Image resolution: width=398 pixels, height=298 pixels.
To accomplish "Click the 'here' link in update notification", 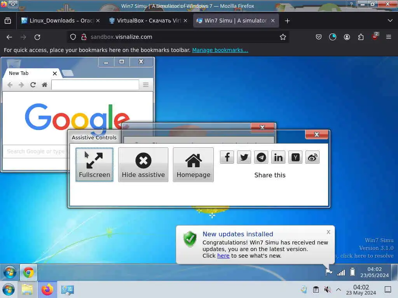I will pos(223,256).
